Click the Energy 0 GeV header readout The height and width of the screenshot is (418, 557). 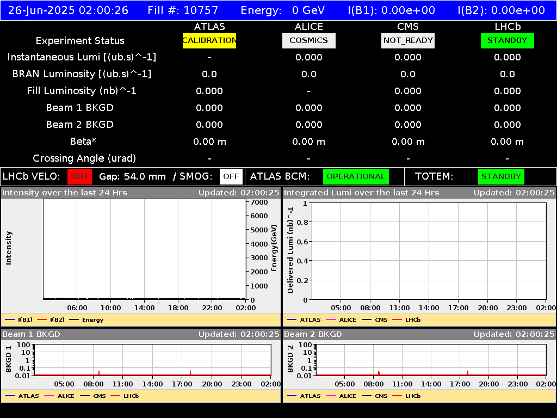click(283, 10)
